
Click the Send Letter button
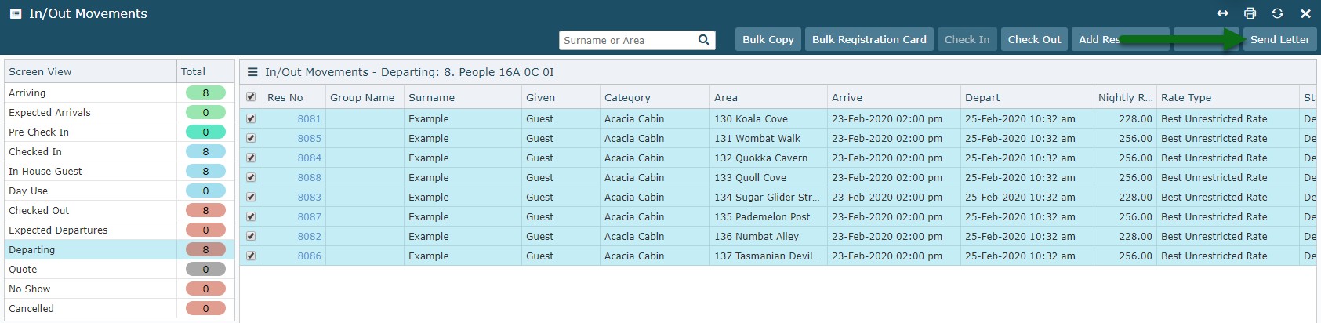(x=1279, y=39)
